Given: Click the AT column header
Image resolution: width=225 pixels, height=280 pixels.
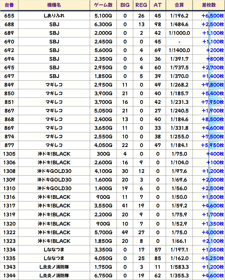Looking at the screenshot, I should (x=158, y=5).
